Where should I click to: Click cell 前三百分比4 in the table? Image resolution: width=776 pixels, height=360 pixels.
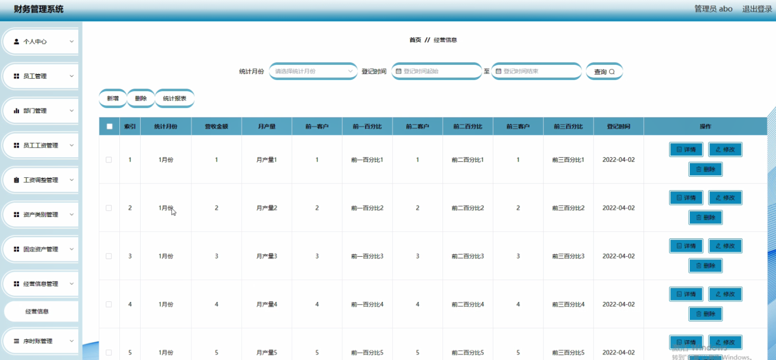[x=568, y=304]
